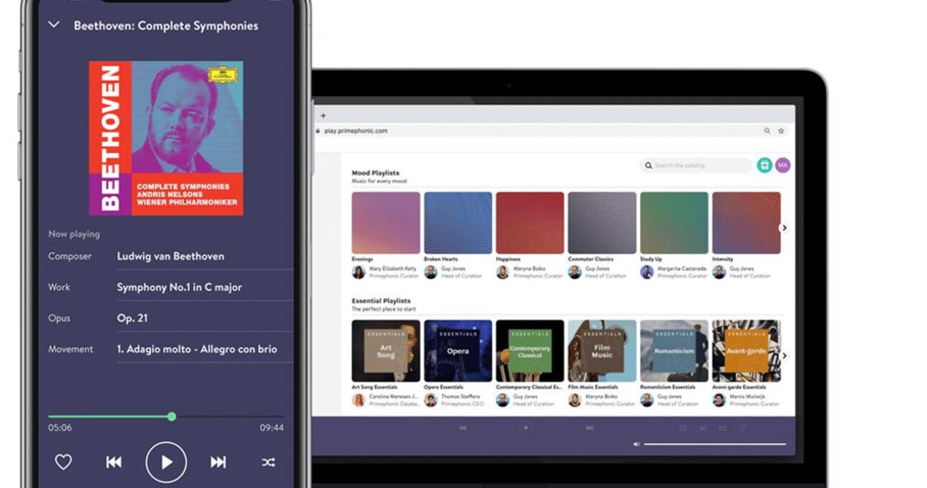
Task: Collapse the phone now-playing screen with the chevron
Action: 54,24
